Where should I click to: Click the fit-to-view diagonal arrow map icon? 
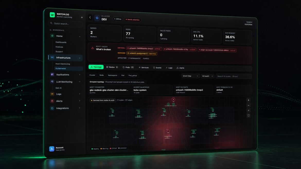tap(249, 110)
